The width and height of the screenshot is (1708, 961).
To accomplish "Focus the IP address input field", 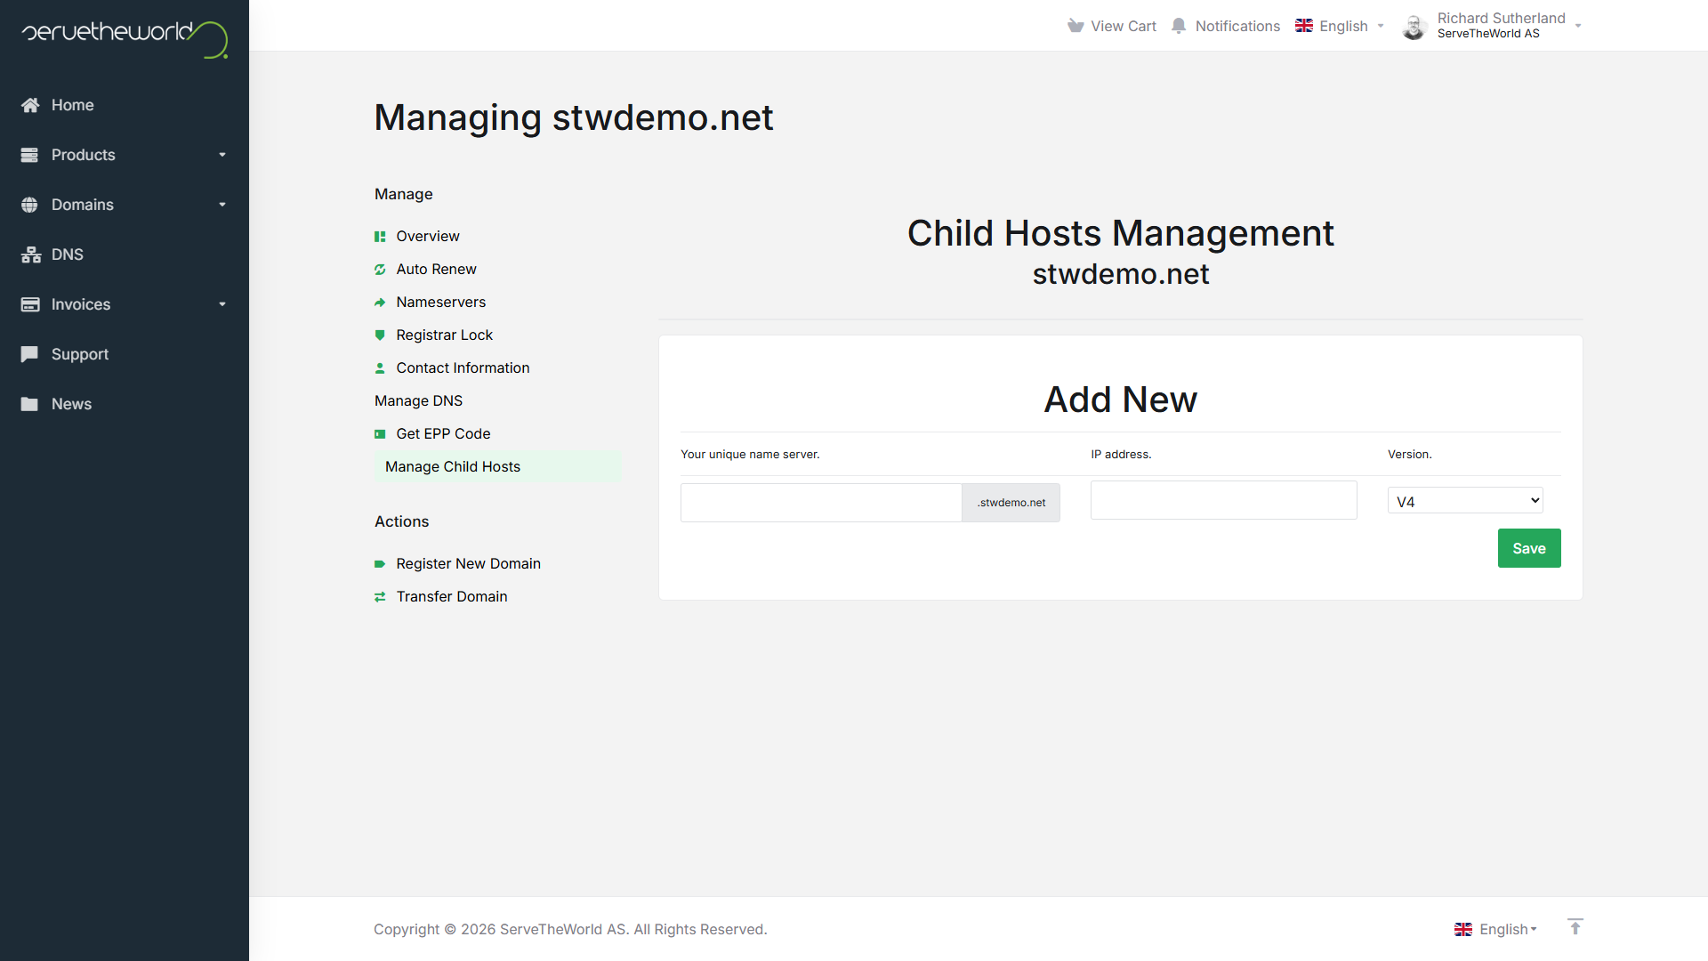I will pos(1224,500).
